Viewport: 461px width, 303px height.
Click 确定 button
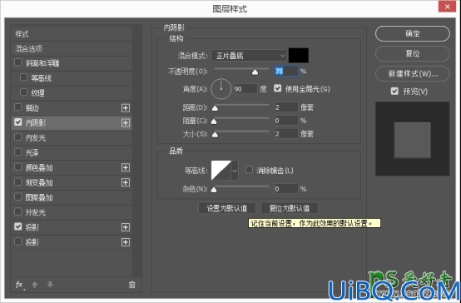point(413,33)
